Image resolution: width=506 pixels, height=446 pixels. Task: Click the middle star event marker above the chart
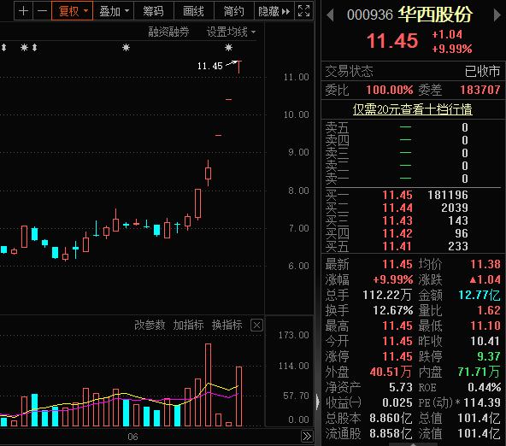coord(126,48)
